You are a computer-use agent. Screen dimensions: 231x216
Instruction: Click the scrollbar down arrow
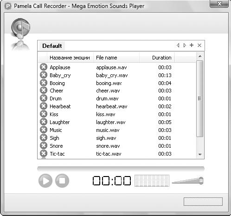[200, 155]
